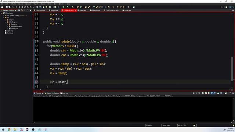
Task: Open the Window menu
Action: pyautogui.click(x=62, y=4)
